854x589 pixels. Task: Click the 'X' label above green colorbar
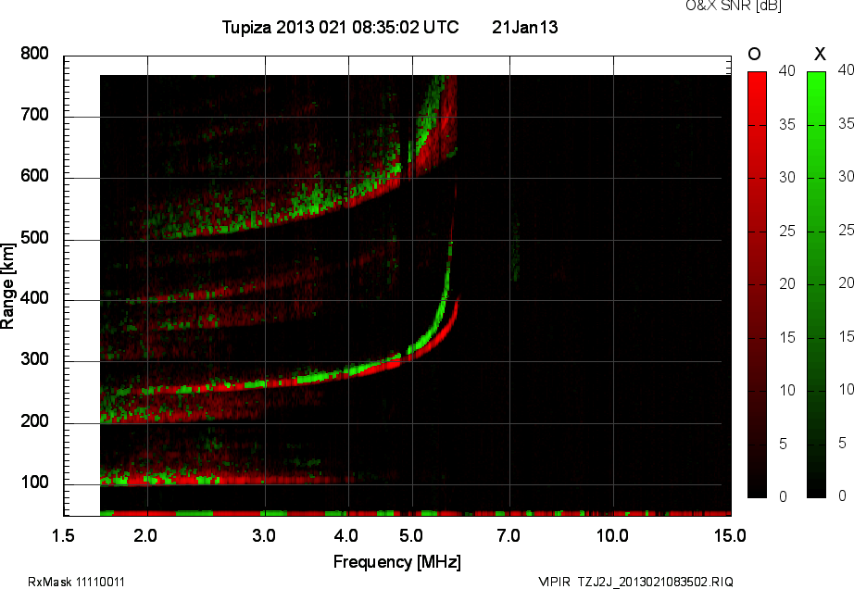pyautogui.click(x=820, y=54)
